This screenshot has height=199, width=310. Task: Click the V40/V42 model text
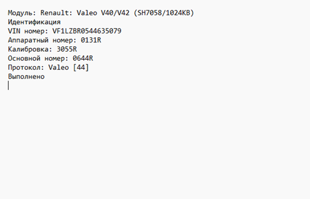pos(115,13)
